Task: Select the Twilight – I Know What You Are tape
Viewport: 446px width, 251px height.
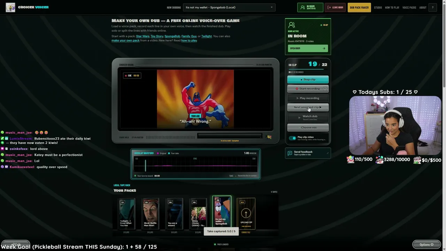Action: [126, 214]
